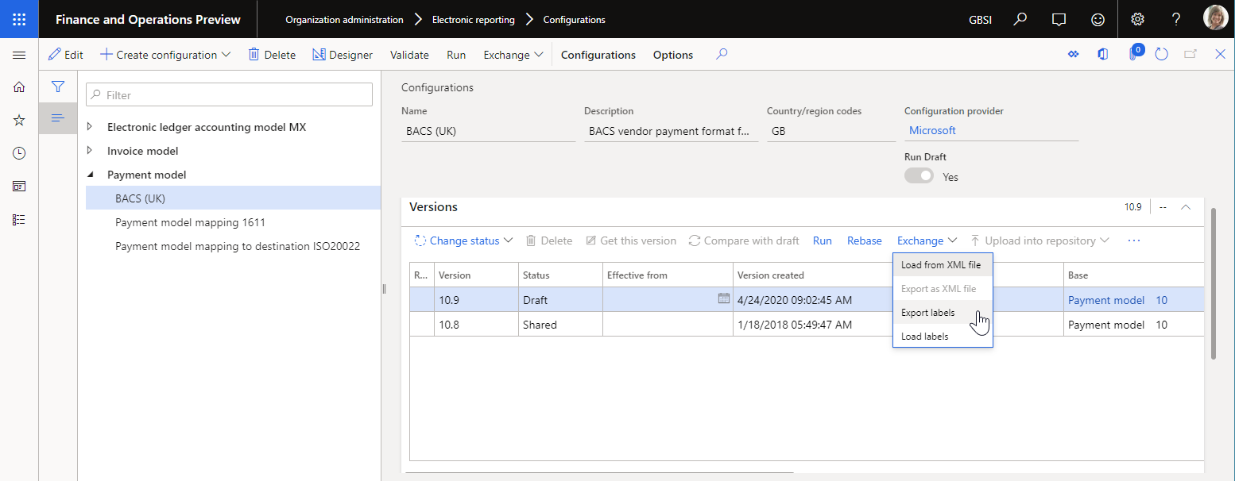Click the Microsoft configuration provider link
This screenshot has height=481, width=1235.
932,130
